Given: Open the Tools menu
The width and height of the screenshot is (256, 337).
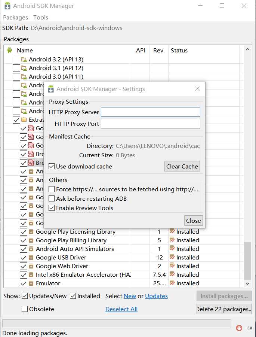Looking at the screenshot, I should pyautogui.click(x=41, y=18).
